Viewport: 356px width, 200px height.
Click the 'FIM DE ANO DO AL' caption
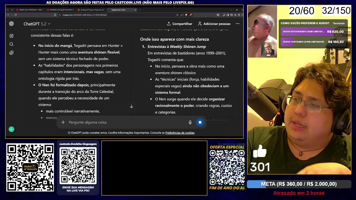point(227,188)
